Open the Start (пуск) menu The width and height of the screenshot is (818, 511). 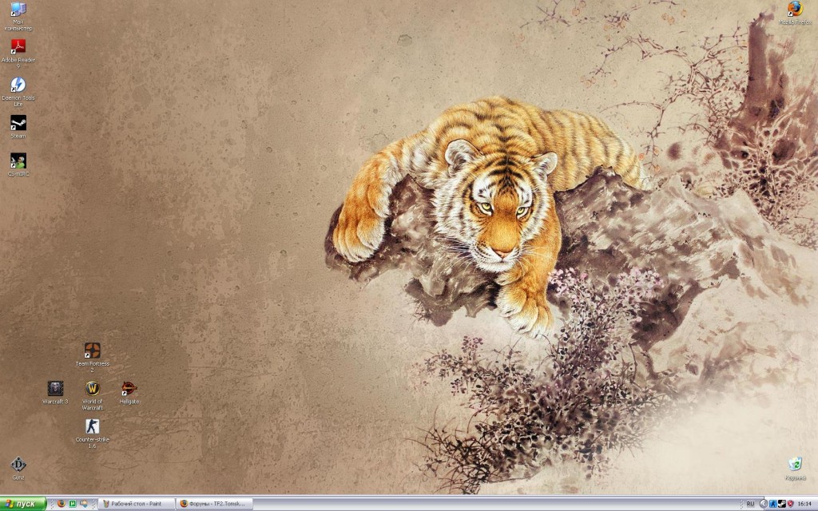click(23, 504)
